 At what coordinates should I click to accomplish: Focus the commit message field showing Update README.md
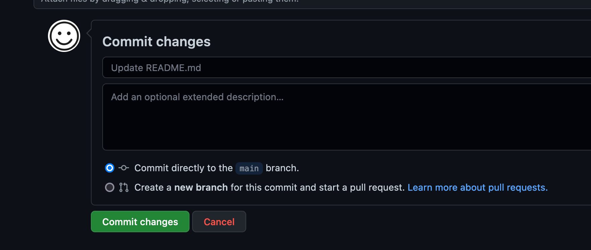point(235,67)
